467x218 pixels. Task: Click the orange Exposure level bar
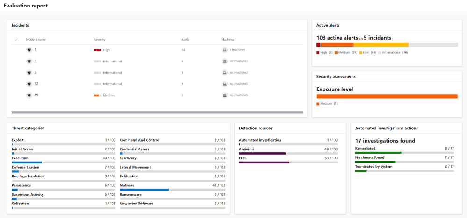click(x=387, y=96)
